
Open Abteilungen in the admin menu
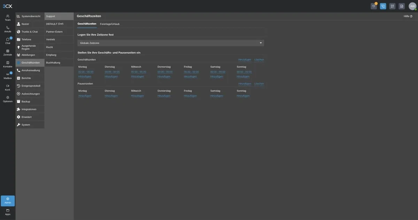point(30,55)
